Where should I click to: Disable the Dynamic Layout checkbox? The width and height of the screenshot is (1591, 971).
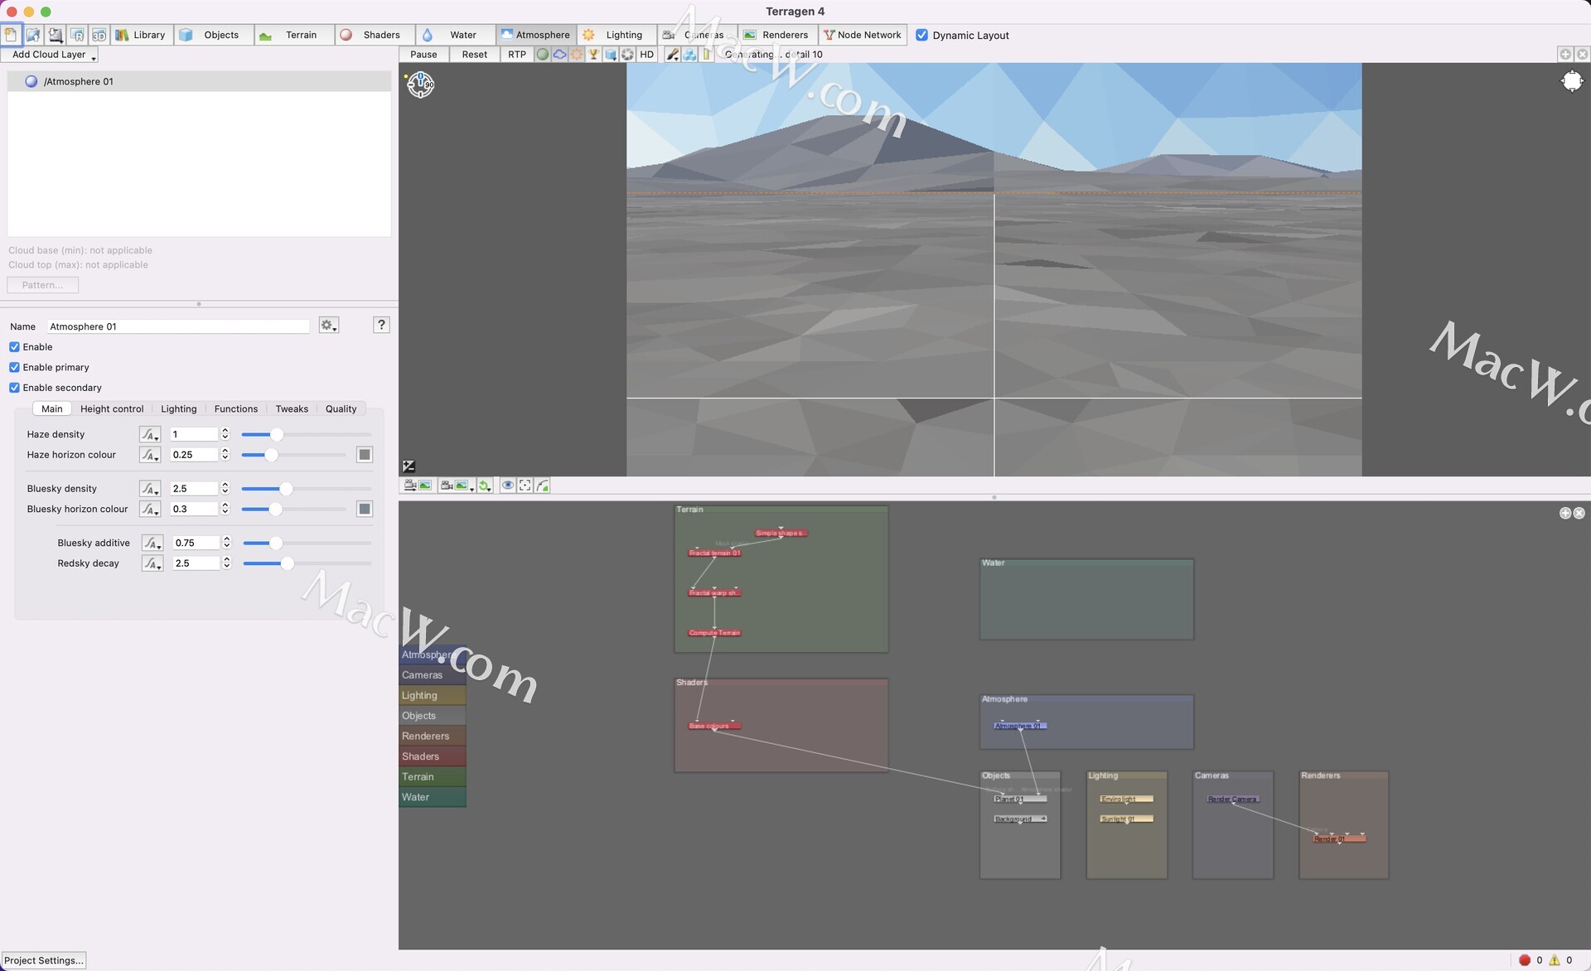point(921,35)
